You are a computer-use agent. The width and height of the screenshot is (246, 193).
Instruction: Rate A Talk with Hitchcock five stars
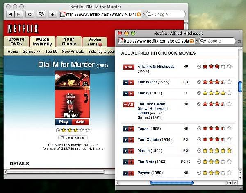pos(229,66)
